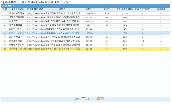Click search count cell 20782
The image size is (172, 104).
[89, 49]
